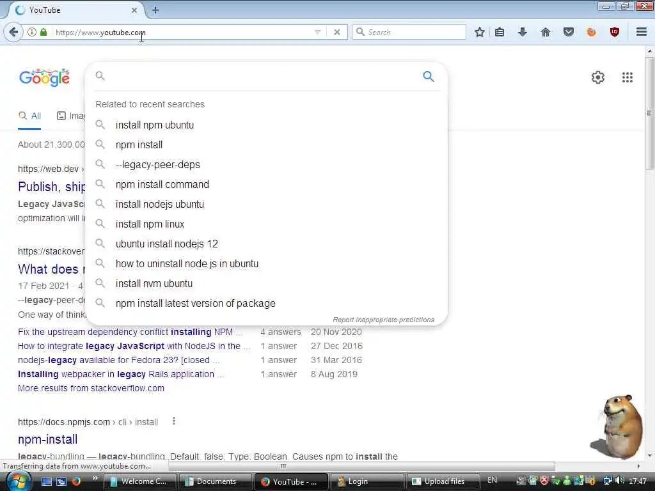Click the Google logo
The height and width of the screenshot is (491, 655).
tap(44, 77)
